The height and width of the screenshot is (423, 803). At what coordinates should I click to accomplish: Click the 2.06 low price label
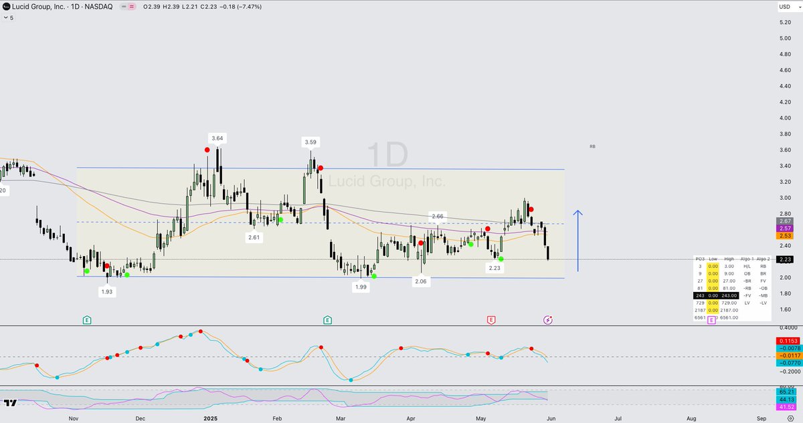420,282
